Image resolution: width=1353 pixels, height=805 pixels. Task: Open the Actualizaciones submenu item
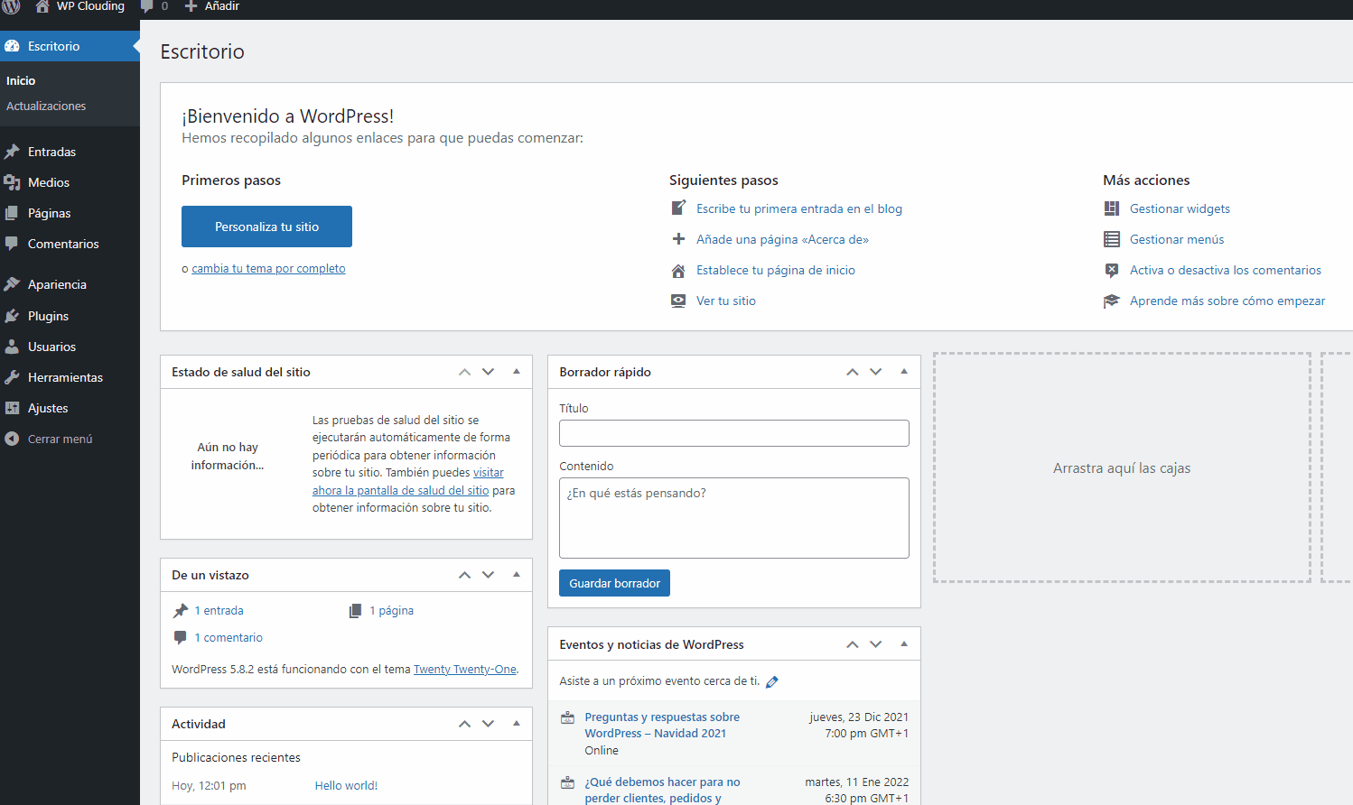(46, 106)
